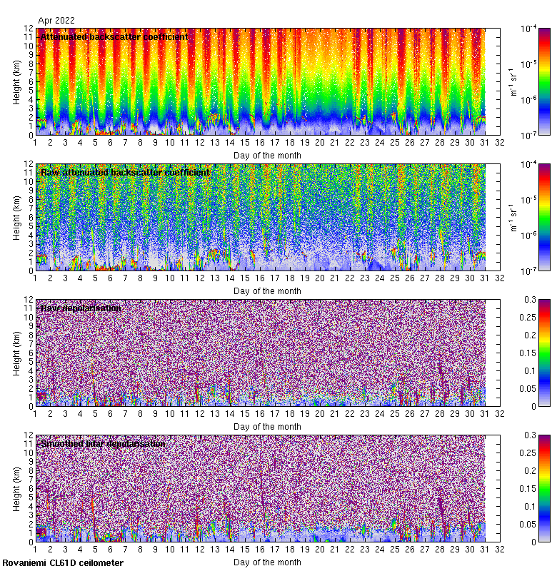The image size is (557, 571).
Task: Click the top panel 'Day of the month' label
Action: (x=267, y=156)
